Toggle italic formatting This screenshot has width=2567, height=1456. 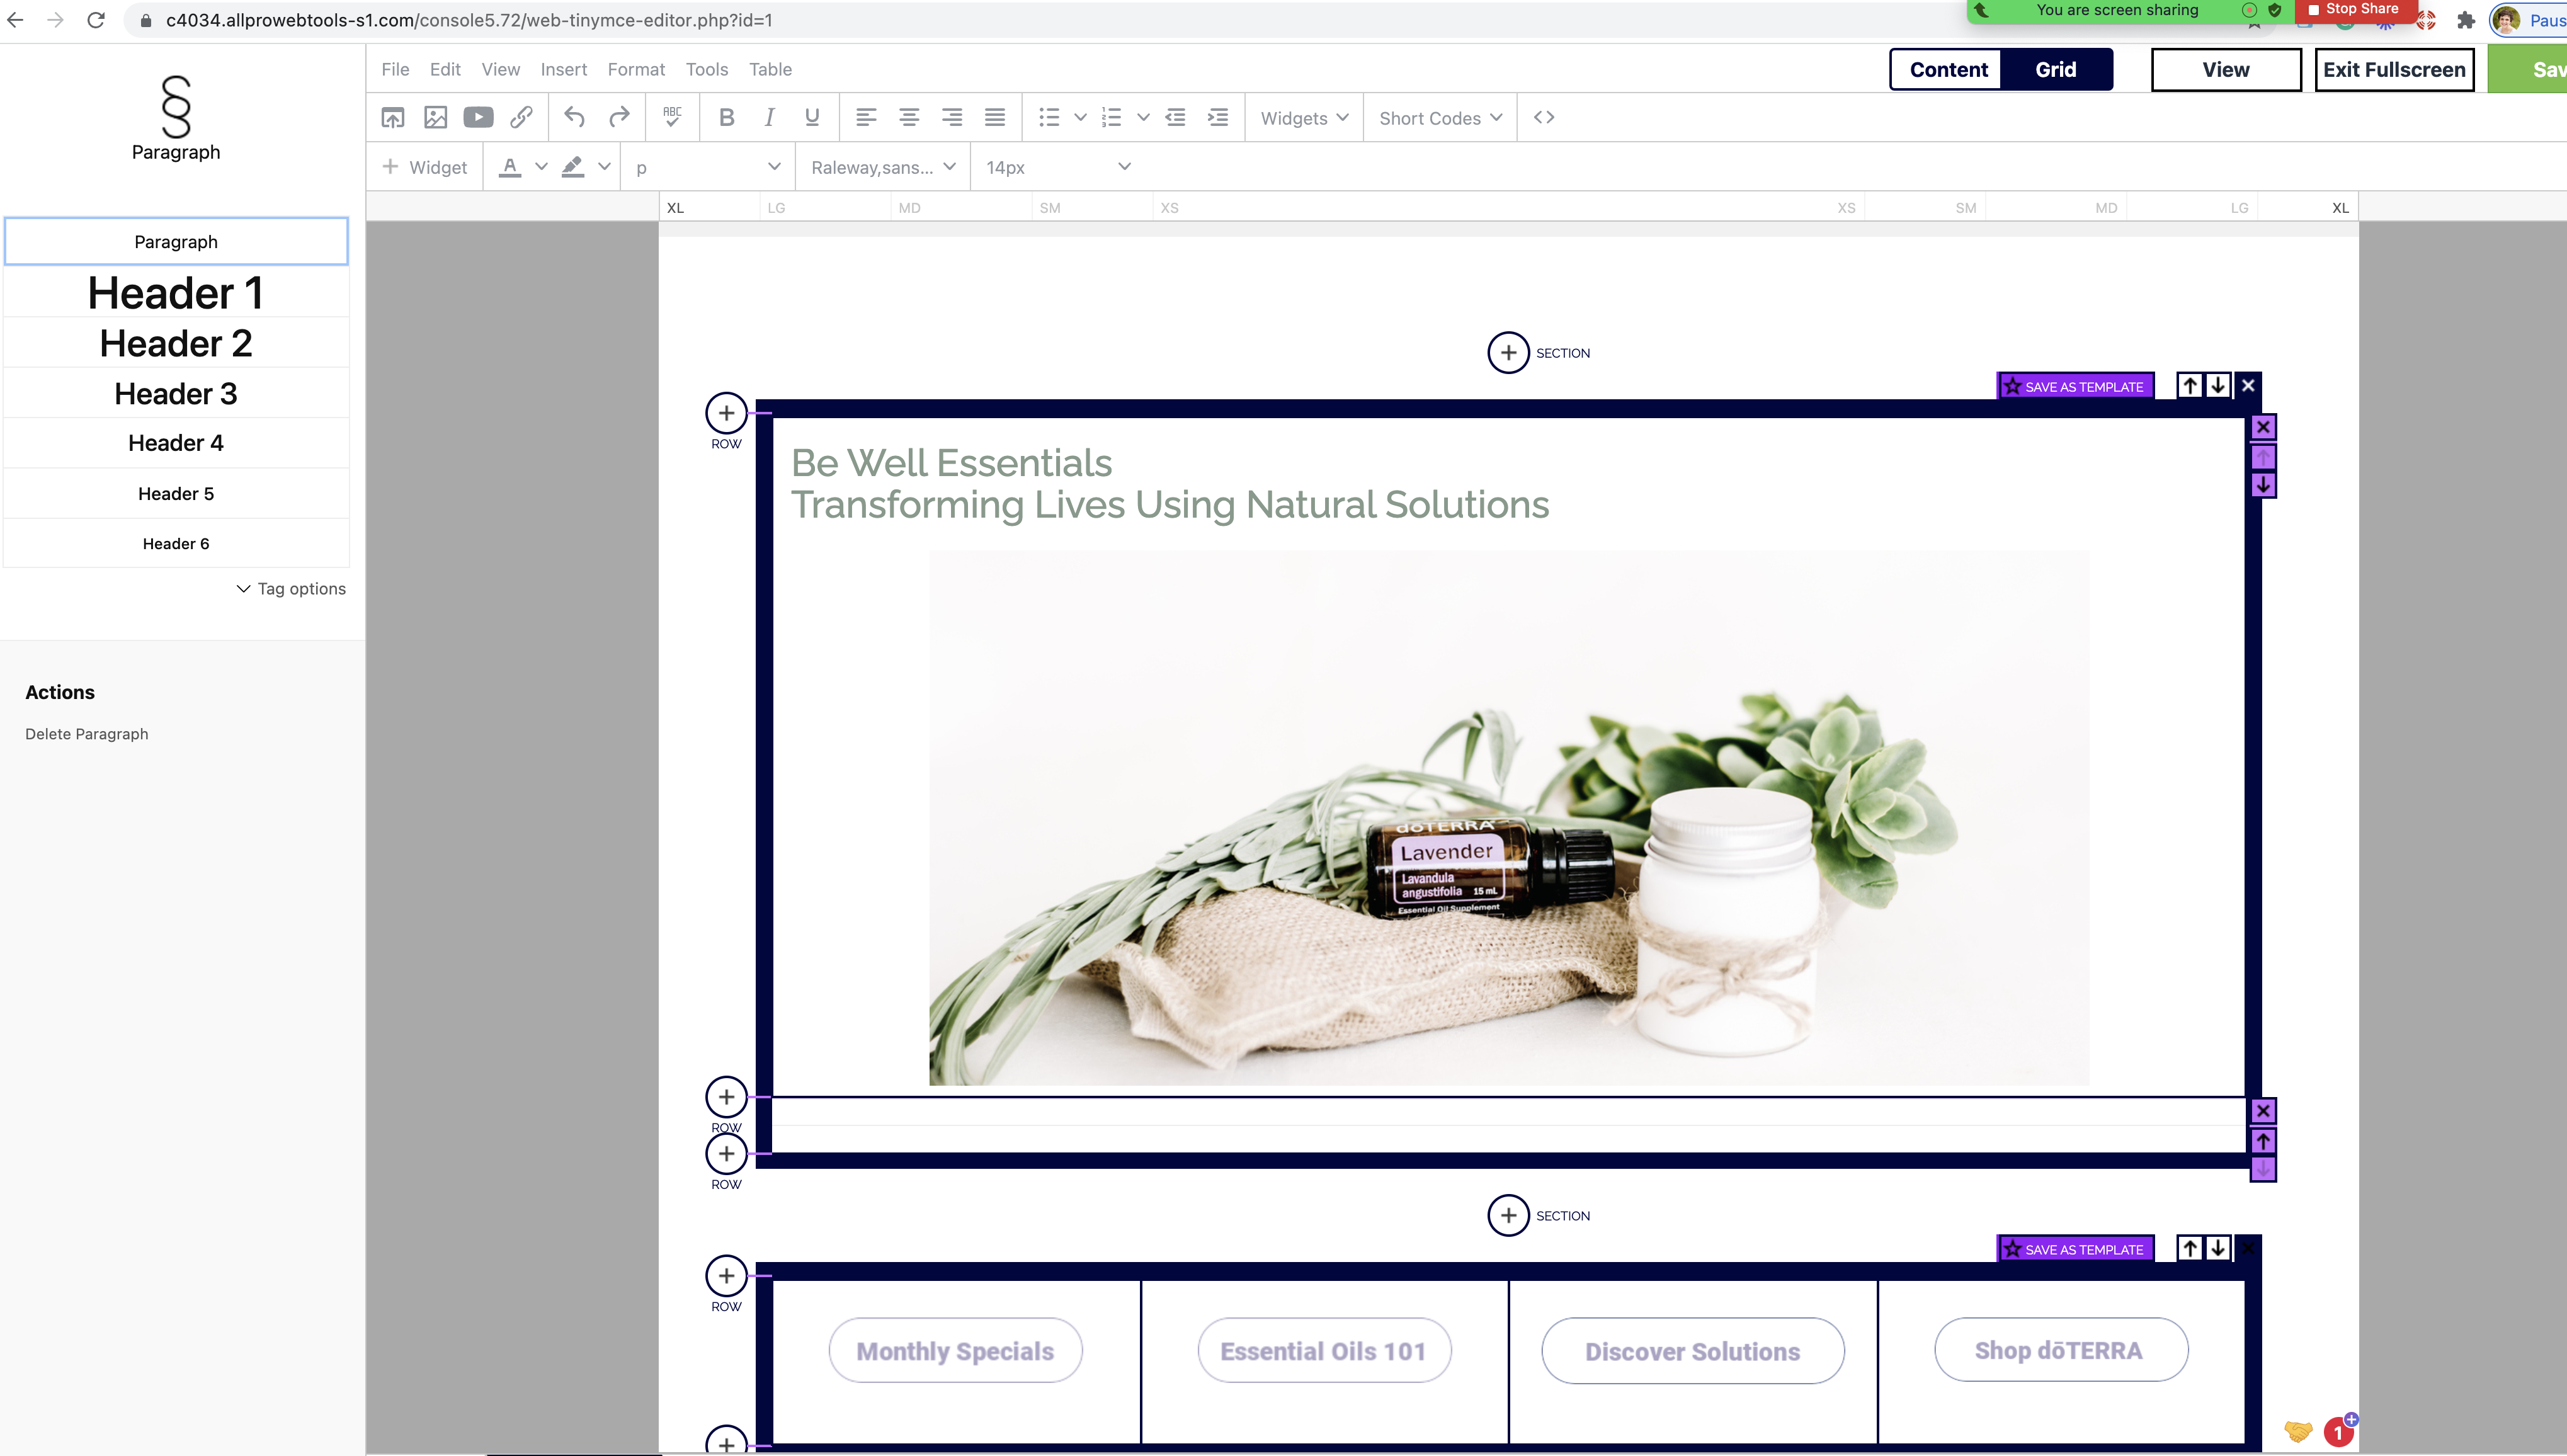coord(769,118)
